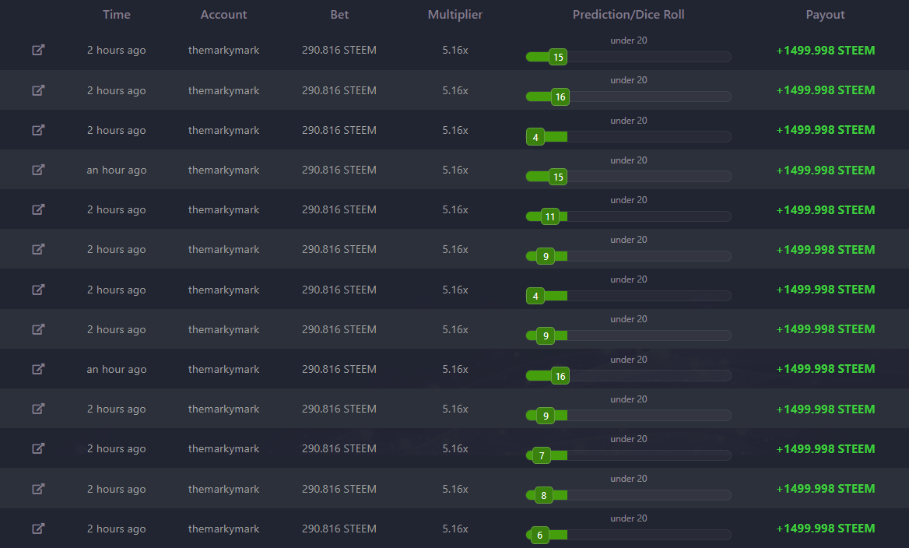
Task: Click roll marker 16 in 'an hour ago' row
Action: 560,376
